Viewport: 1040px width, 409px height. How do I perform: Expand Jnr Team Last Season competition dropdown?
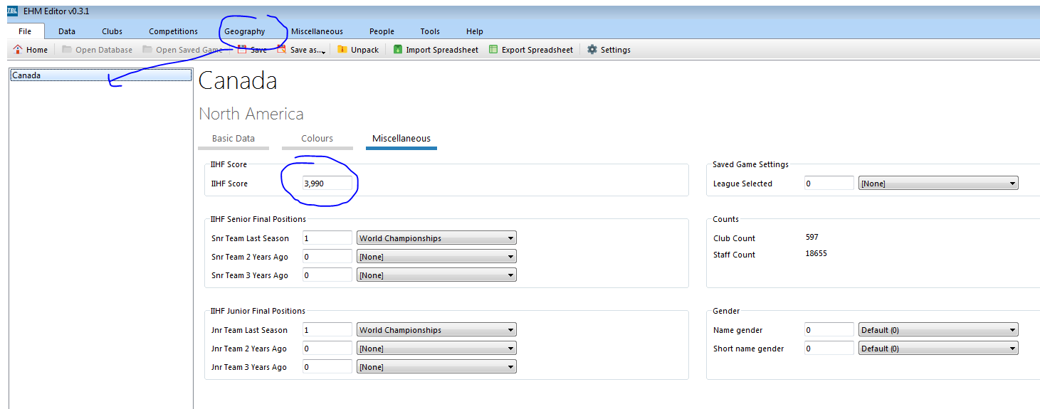(511, 330)
